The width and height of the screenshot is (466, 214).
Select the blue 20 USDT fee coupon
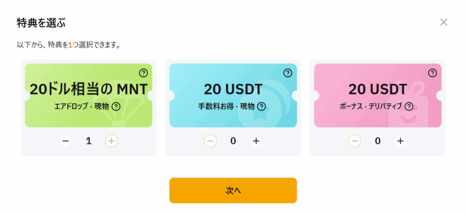[233, 96]
